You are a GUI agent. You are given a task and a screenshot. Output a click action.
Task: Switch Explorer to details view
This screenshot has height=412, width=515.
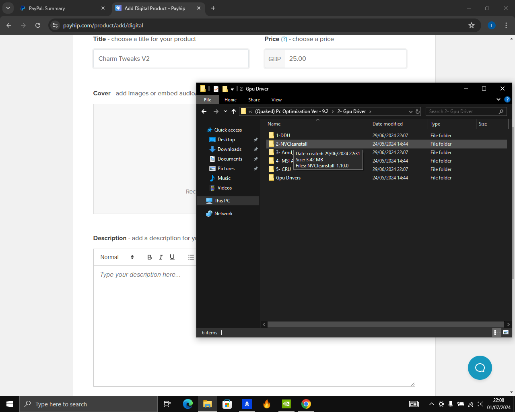click(x=497, y=332)
